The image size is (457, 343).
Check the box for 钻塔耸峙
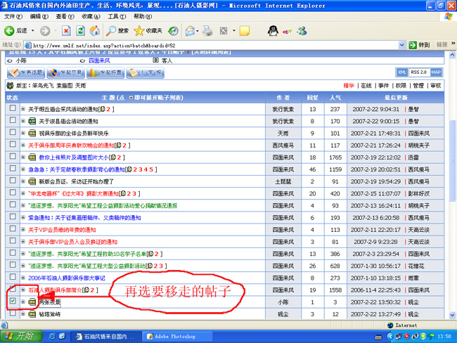[x=13, y=313]
